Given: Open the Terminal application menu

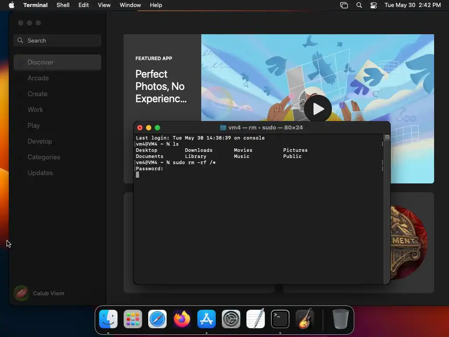Looking at the screenshot, I should tap(36, 5).
